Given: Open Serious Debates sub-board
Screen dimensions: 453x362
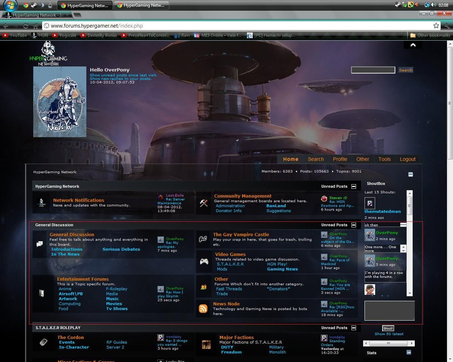Looking at the screenshot, I should click(x=121, y=249).
